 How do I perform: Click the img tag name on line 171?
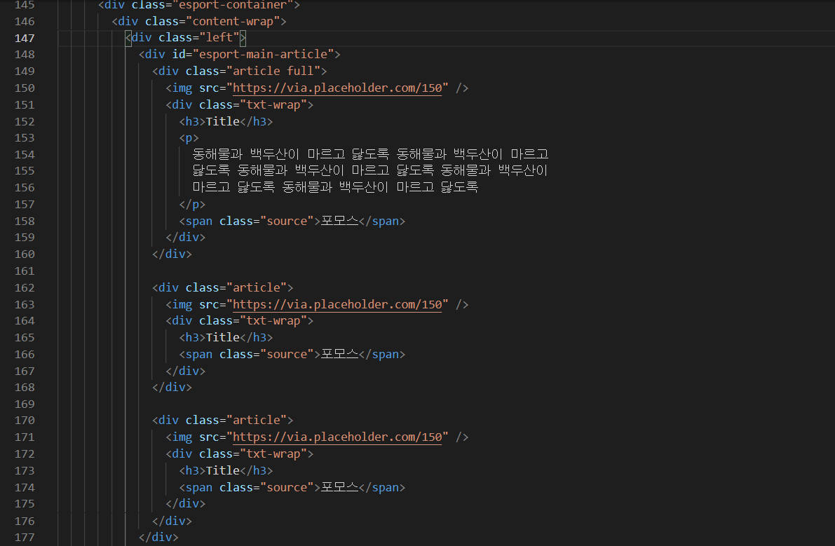tap(182, 437)
